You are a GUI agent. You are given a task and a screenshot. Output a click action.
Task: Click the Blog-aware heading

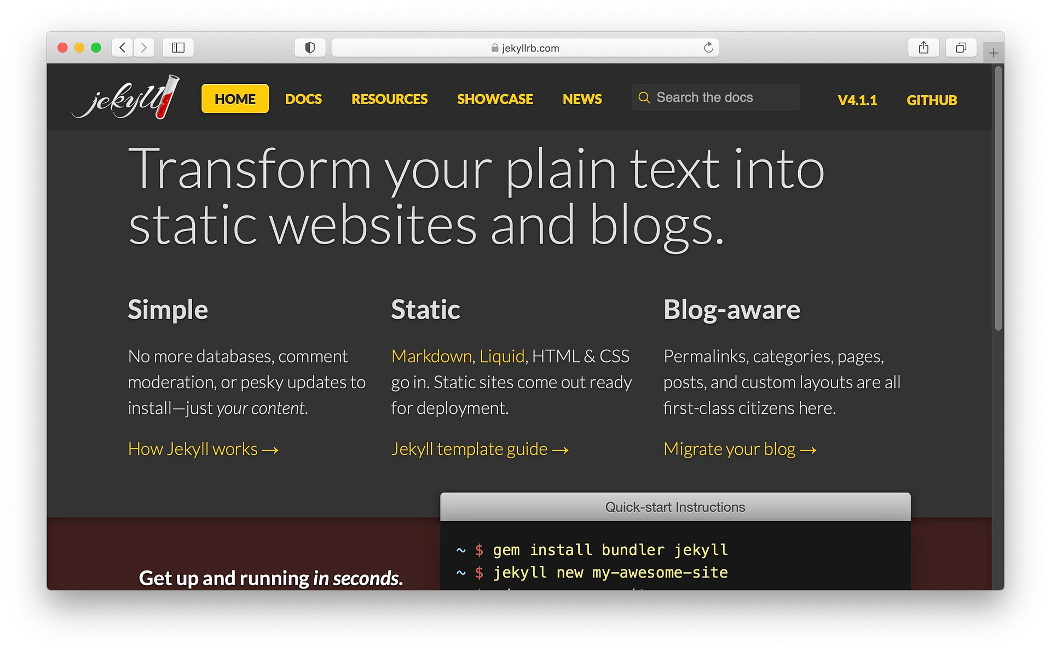[731, 310]
